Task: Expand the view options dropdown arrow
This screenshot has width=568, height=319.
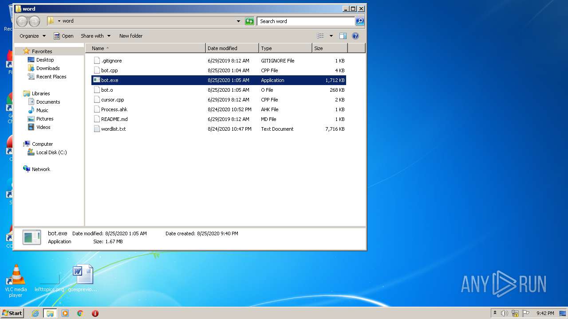Action: click(x=331, y=36)
